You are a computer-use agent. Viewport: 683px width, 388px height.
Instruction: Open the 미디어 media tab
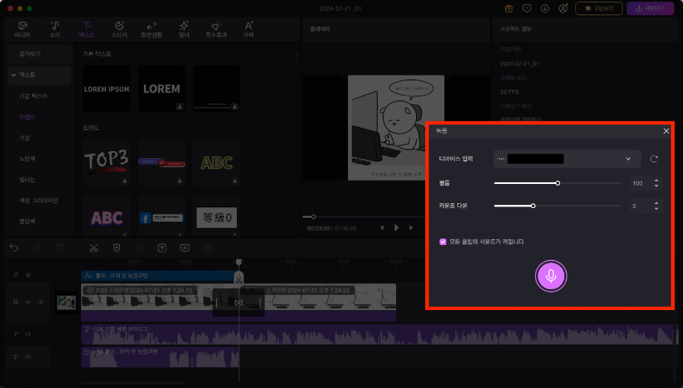point(22,30)
